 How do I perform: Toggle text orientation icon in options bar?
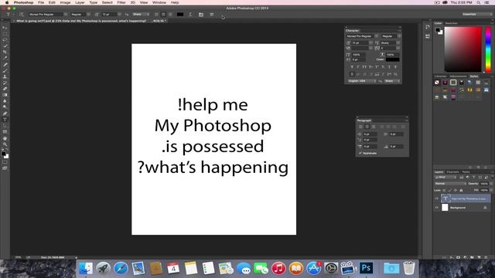point(21,15)
